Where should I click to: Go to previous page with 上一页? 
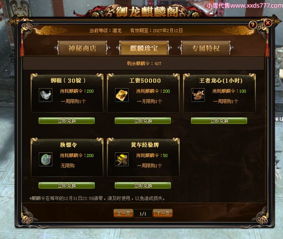coord(123,213)
